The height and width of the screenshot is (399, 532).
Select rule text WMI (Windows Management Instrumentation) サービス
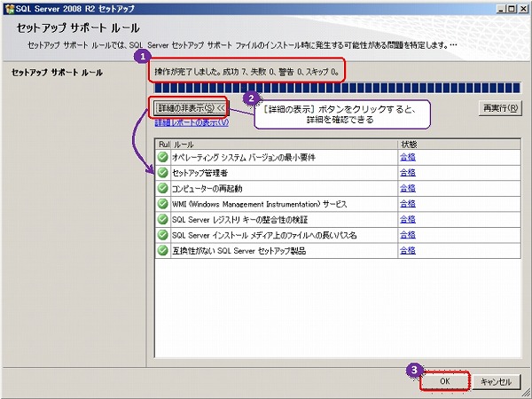point(259,204)
